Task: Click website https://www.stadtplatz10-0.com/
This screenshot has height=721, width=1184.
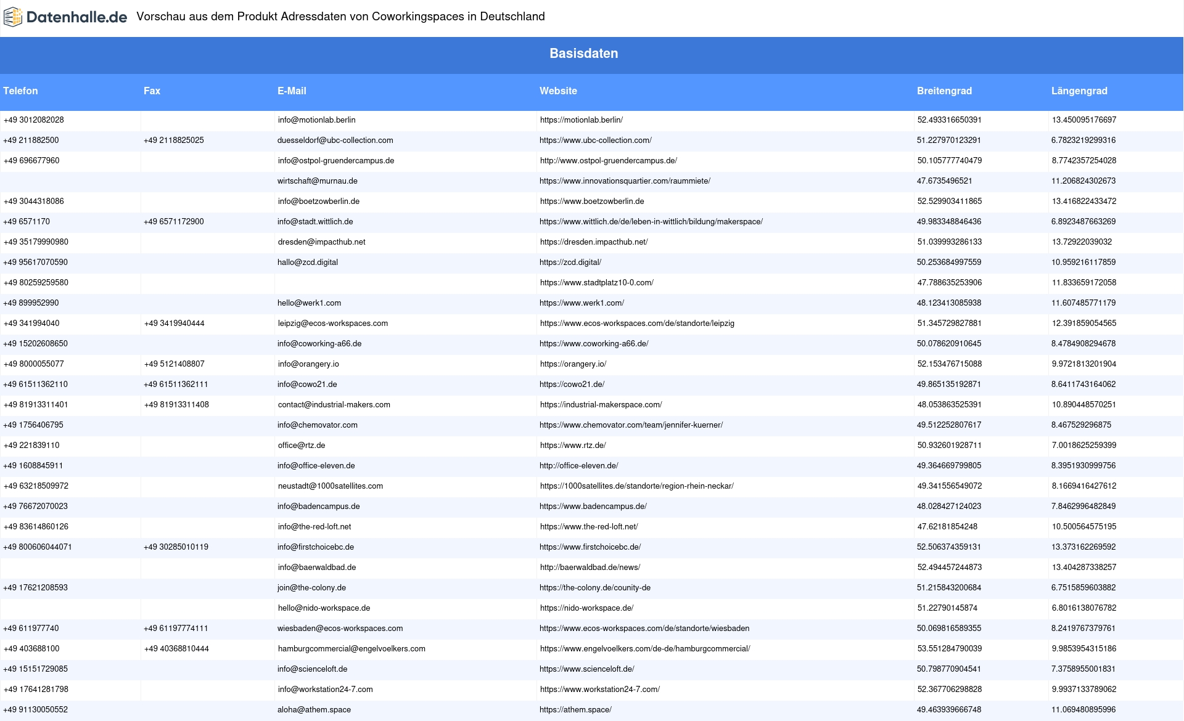Action: [597, 283]
